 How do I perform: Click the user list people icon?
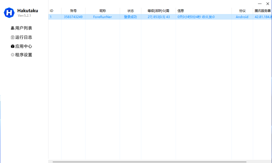13,28
